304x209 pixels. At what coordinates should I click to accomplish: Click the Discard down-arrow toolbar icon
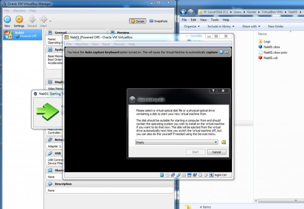click(x=32, y=19)
